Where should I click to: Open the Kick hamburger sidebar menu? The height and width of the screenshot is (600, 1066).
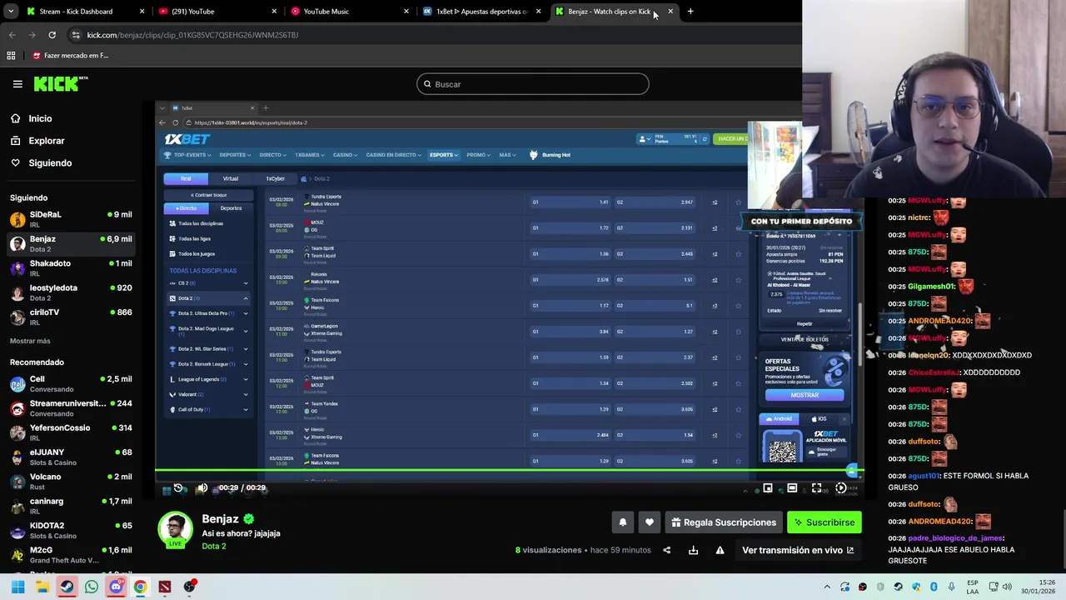17,84
